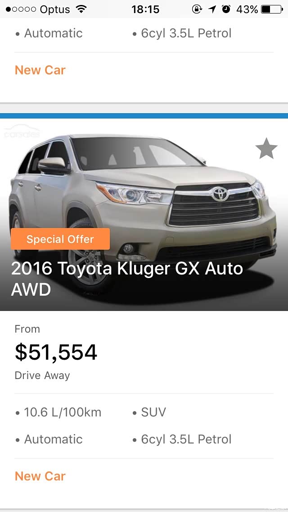Tap the carsales watermark logo on photo
This screenshot has width=288, height=512.
(22, 132)
